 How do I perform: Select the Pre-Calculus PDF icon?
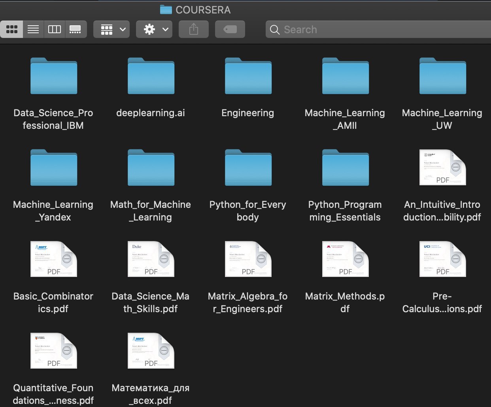point(443,259)
